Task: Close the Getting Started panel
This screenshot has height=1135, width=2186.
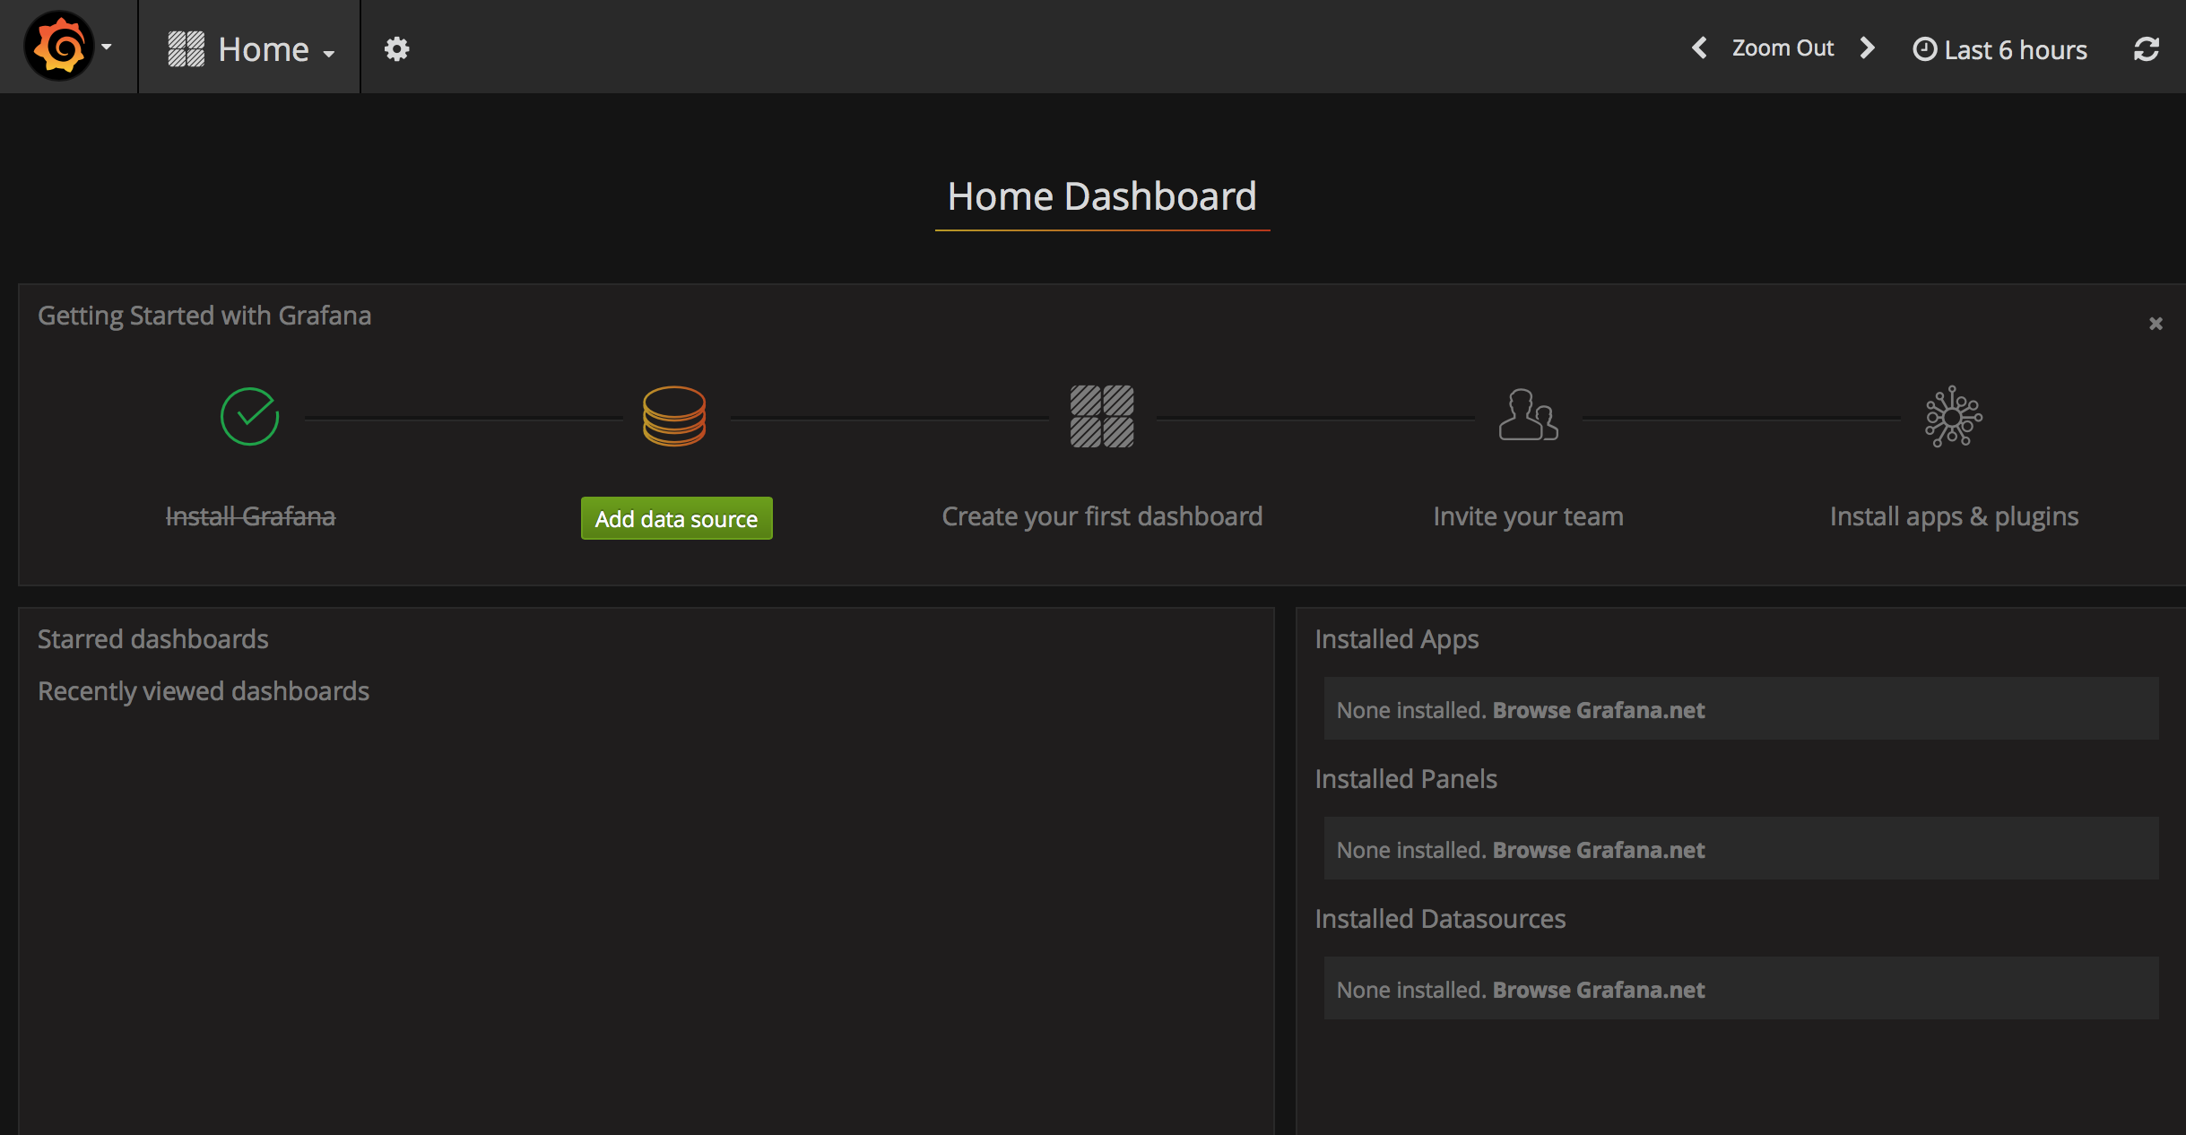Action: tap(2156, 323)
